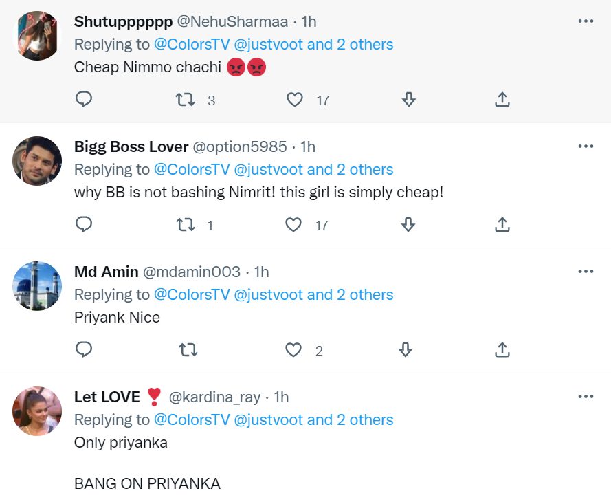Reply to the Shutupppppp tweet

tap(84, 100)
